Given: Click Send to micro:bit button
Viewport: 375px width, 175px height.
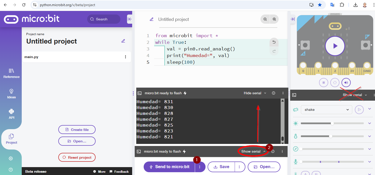Looking at the screenshot, I should coord(169,167).
